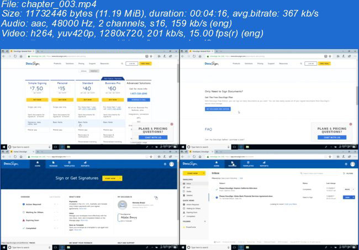This screenshot has height=250, width=359.
Task: Close the Plans & Pricing popup in the pricing-table frame
Action: click(x=172, y=124)
